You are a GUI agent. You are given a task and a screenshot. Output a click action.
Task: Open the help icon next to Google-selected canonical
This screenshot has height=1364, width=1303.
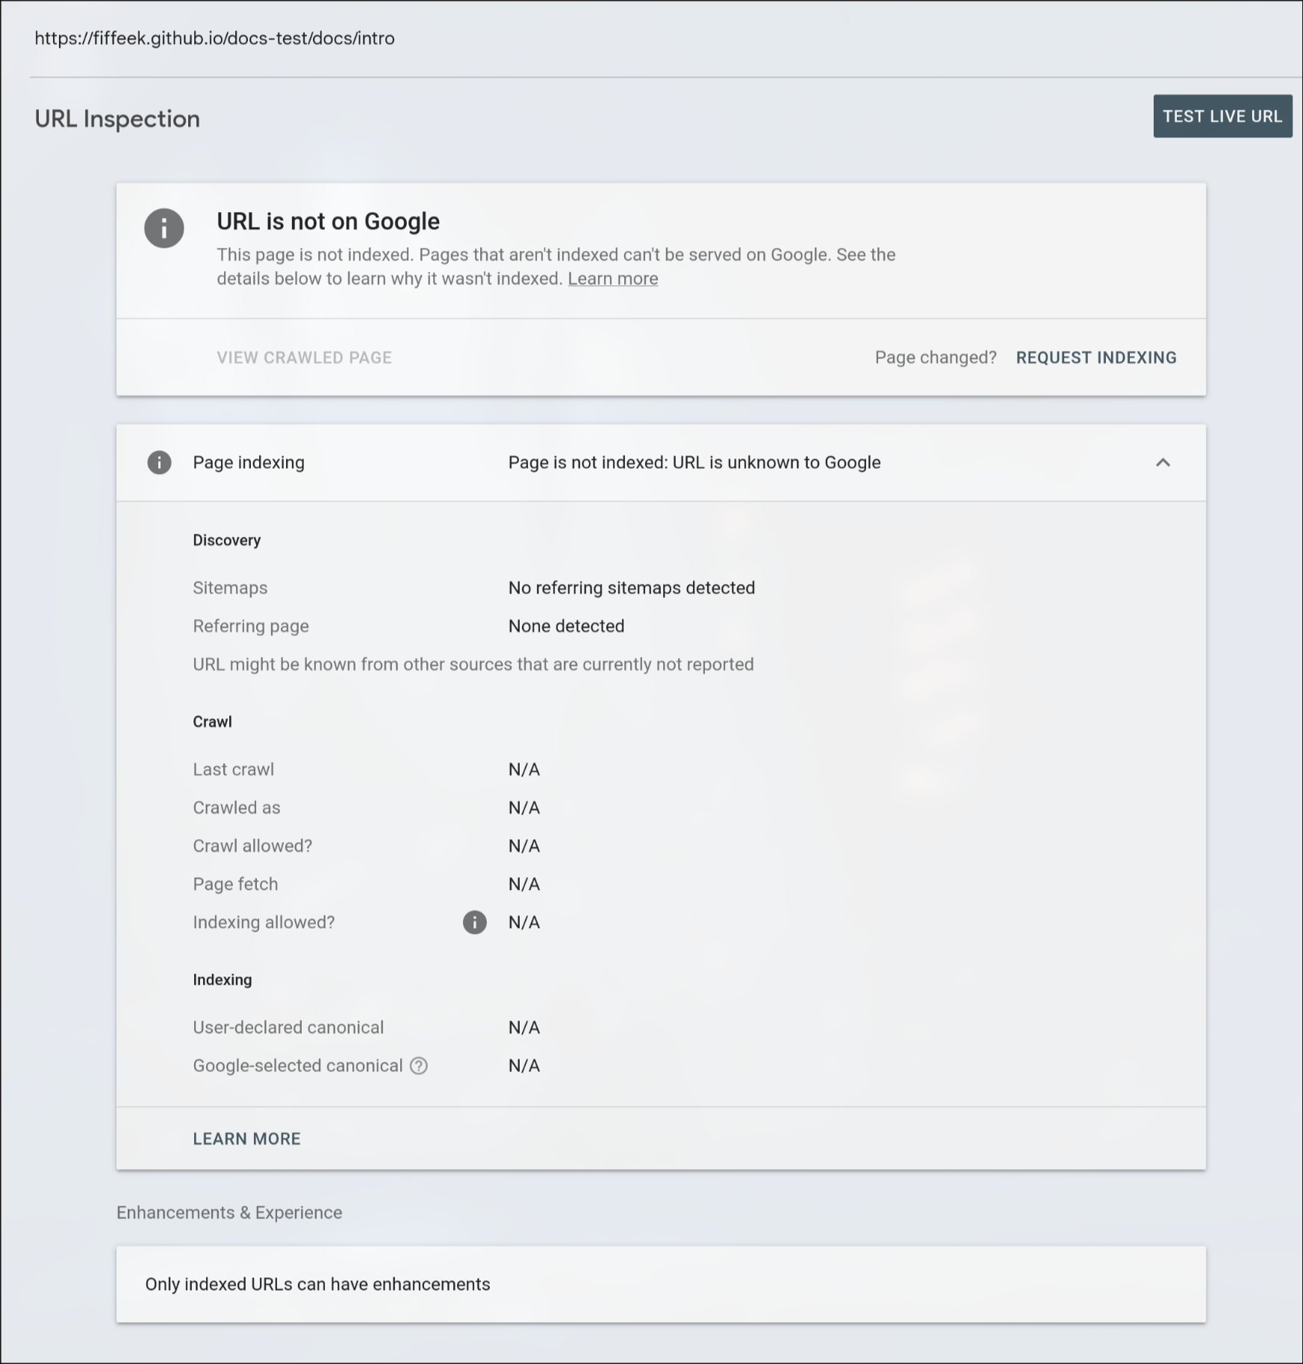click(419, 1065)
